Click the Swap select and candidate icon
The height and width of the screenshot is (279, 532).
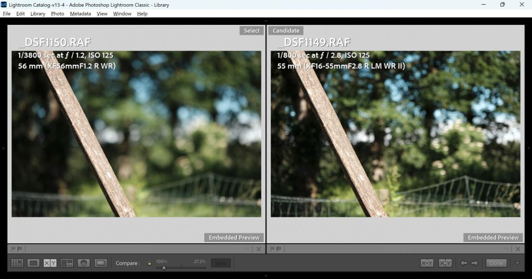[x=427, y=263]
